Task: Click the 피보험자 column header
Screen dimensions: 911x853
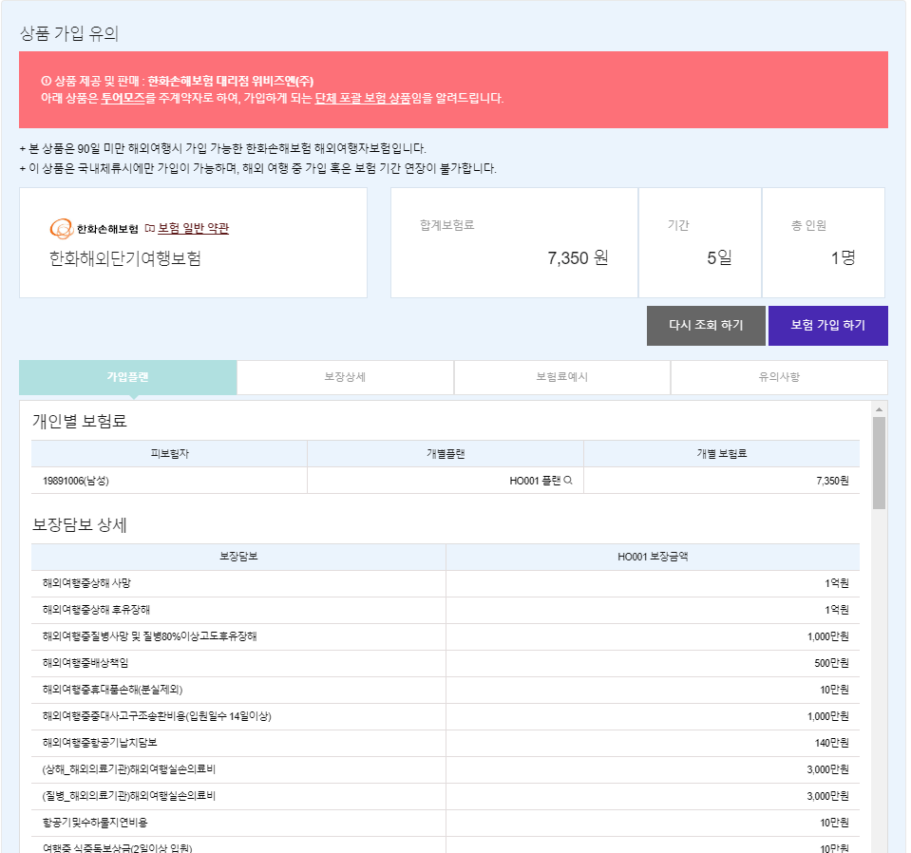Action: pos(169,454)
